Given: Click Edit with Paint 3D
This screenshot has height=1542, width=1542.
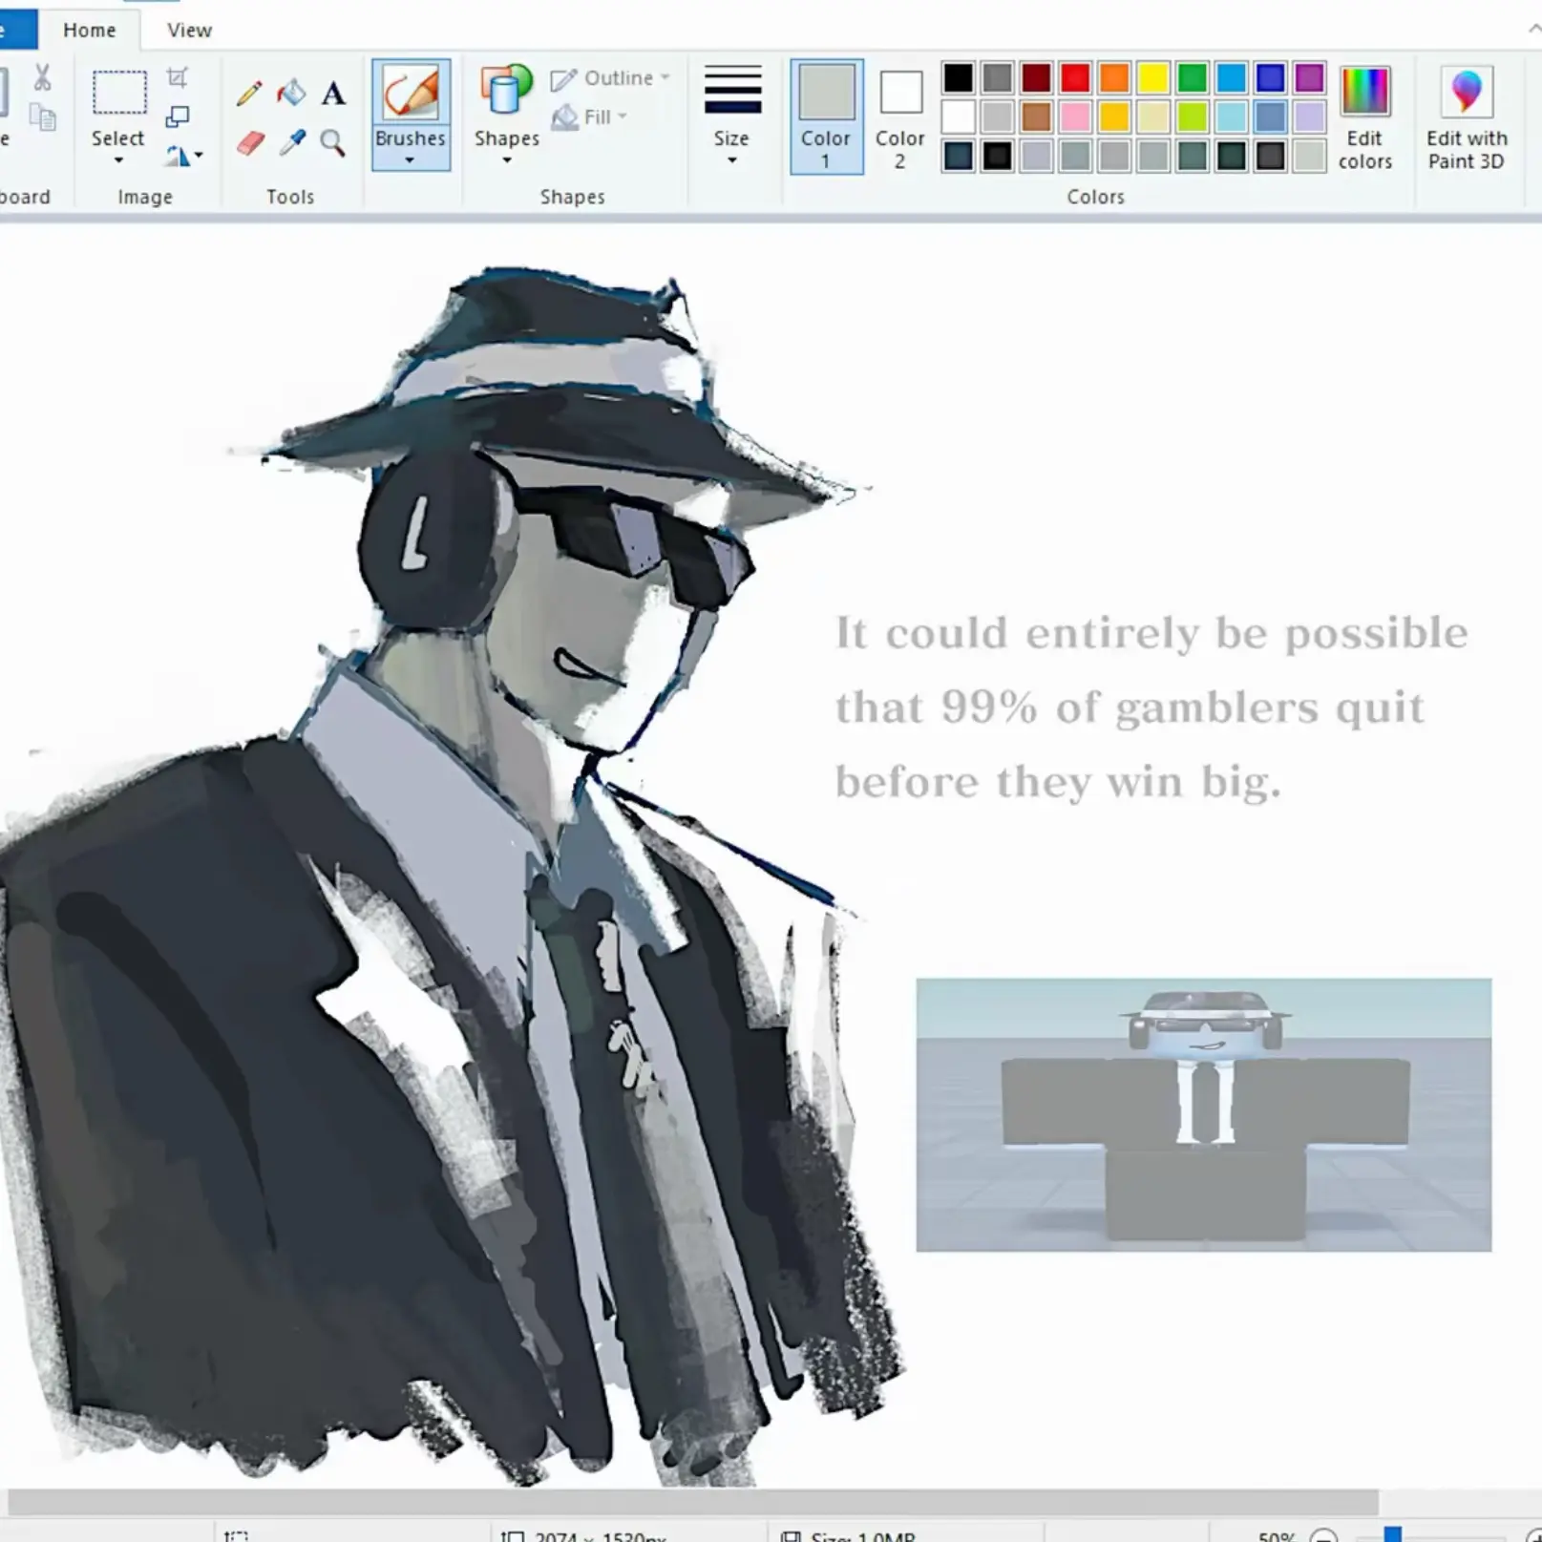Looking at the screenshot, I should click(x=1467, y=118).
